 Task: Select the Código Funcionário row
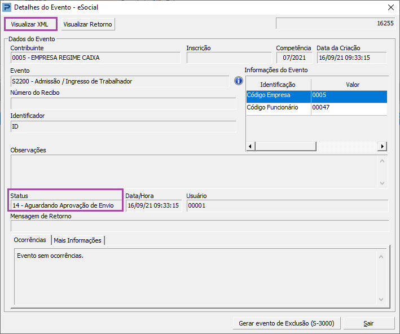[278, 108]
